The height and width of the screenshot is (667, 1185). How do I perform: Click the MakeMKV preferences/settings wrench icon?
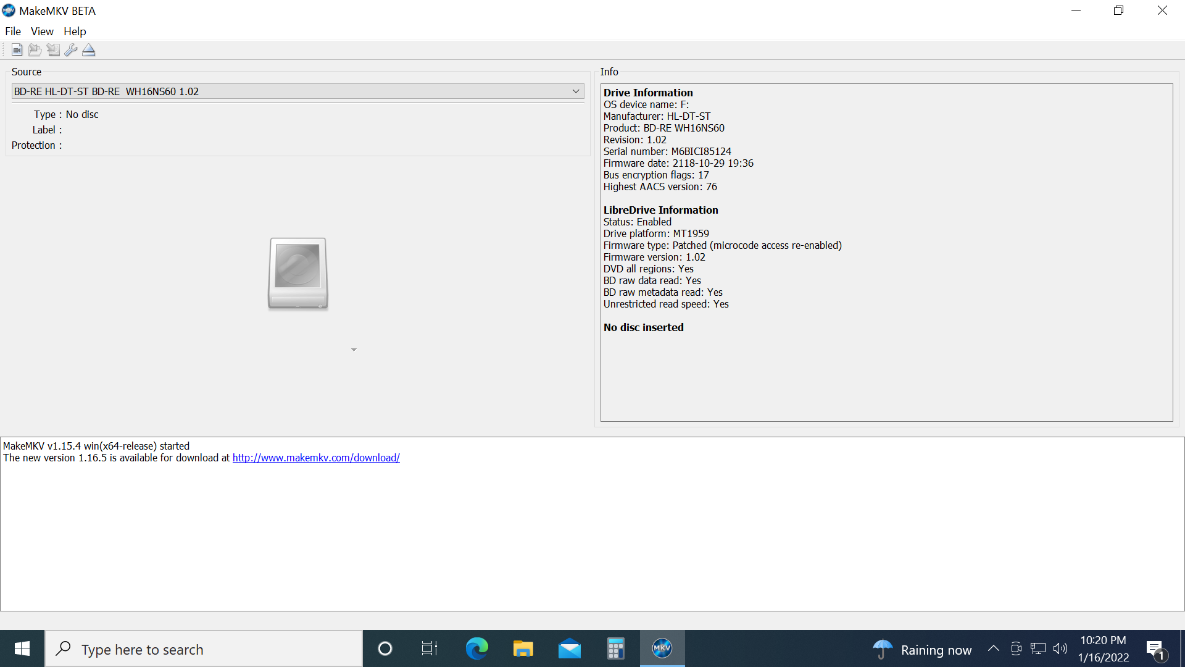pos(72,51)
